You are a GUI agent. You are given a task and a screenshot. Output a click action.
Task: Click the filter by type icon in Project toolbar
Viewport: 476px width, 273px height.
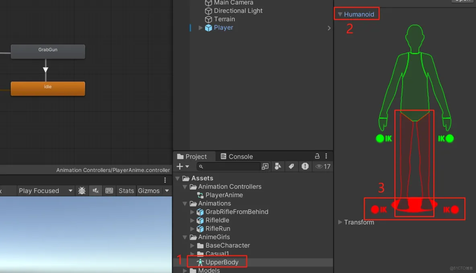[x=278, y=166]
